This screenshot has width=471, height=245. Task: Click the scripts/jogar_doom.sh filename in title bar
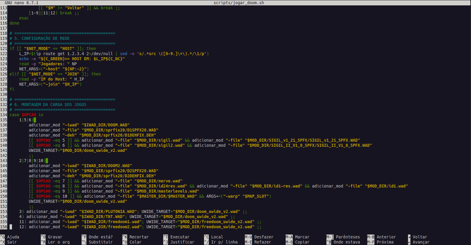click(239, 3)
